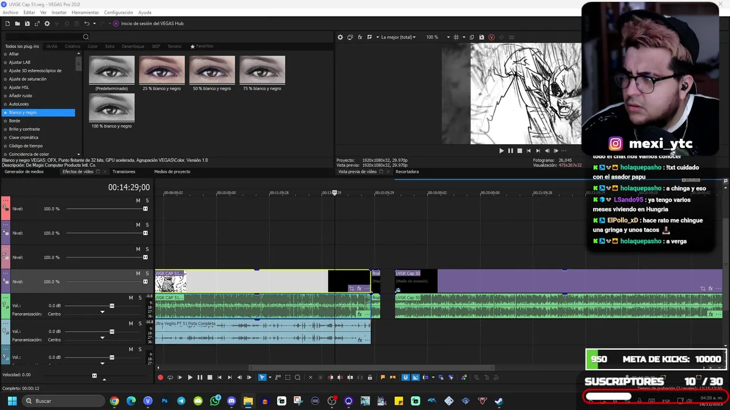The width and height of the screenshot is (730, 410).
Task: Solo the track 6 video track
Action: pos(147,273)
